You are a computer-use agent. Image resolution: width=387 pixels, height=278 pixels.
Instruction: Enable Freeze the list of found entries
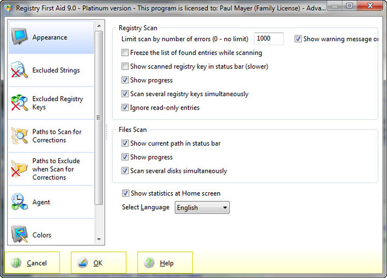click(125, 53)
